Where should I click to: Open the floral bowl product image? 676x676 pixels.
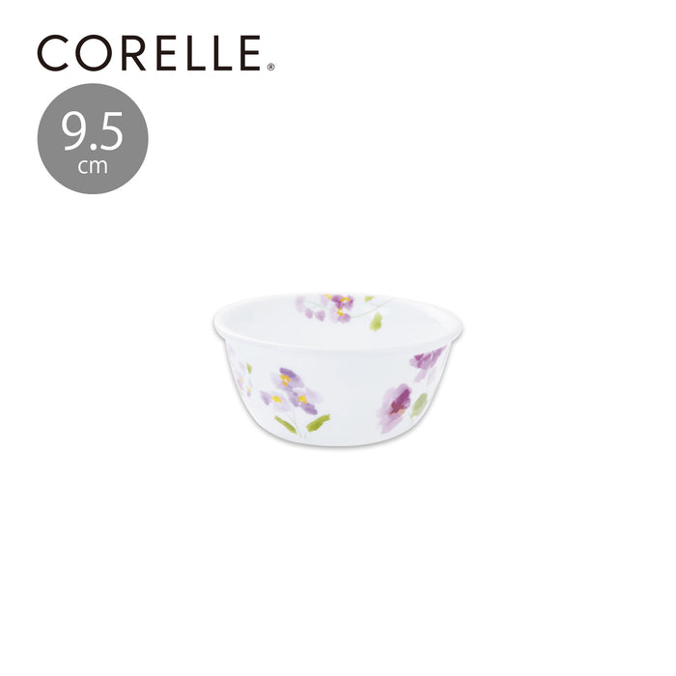338,370
